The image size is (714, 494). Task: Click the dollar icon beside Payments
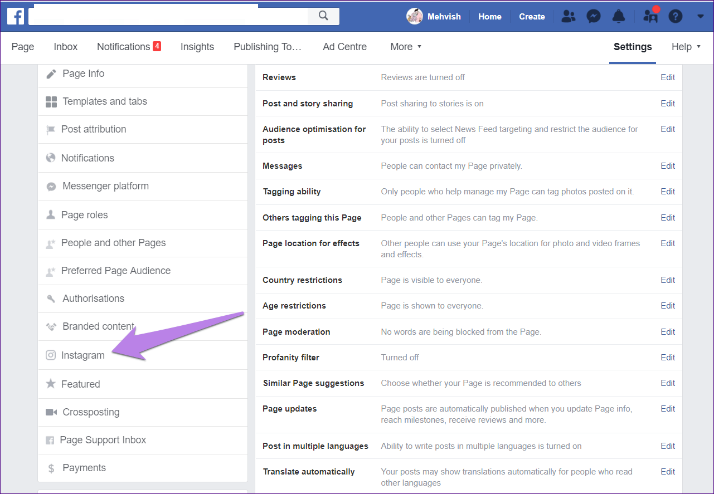coord(51,468)
